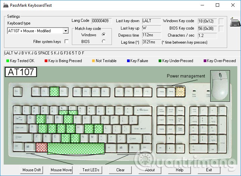Click the Lang Code field
The height and width of the screenshot is (176, 241).
102,21
